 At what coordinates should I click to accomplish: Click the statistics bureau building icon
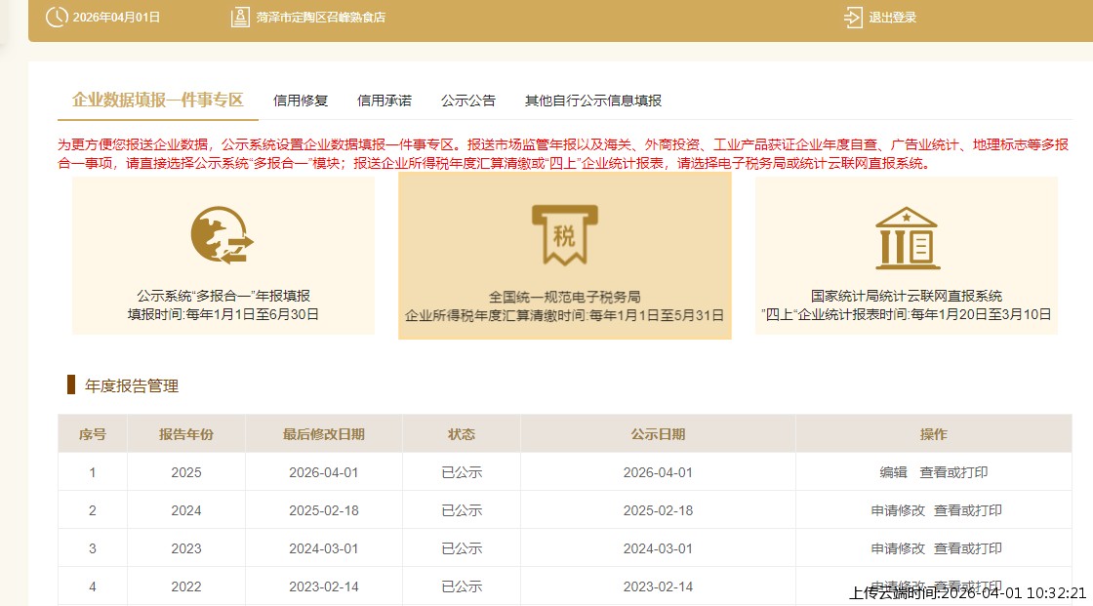[907, 237]
